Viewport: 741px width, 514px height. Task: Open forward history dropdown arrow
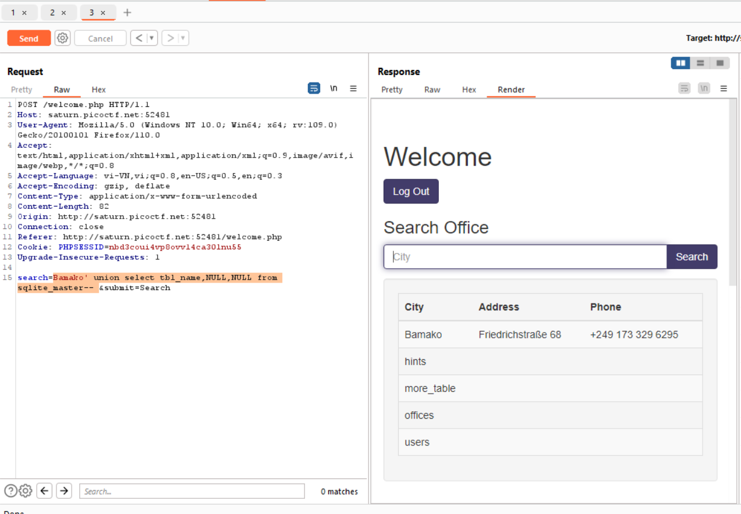tap(183, 38)
